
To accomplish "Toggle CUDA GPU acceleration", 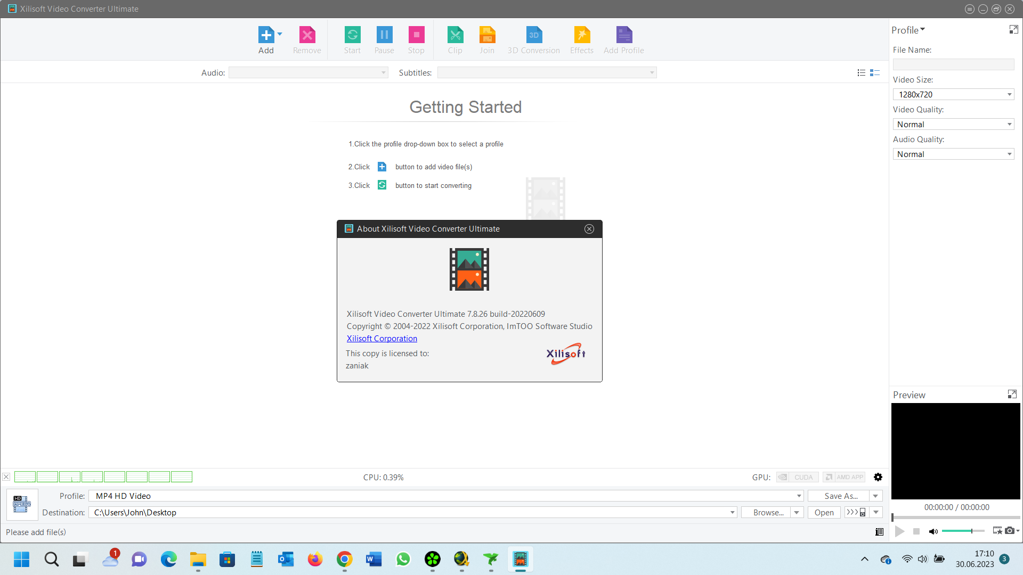I will (x=797, y=477).
